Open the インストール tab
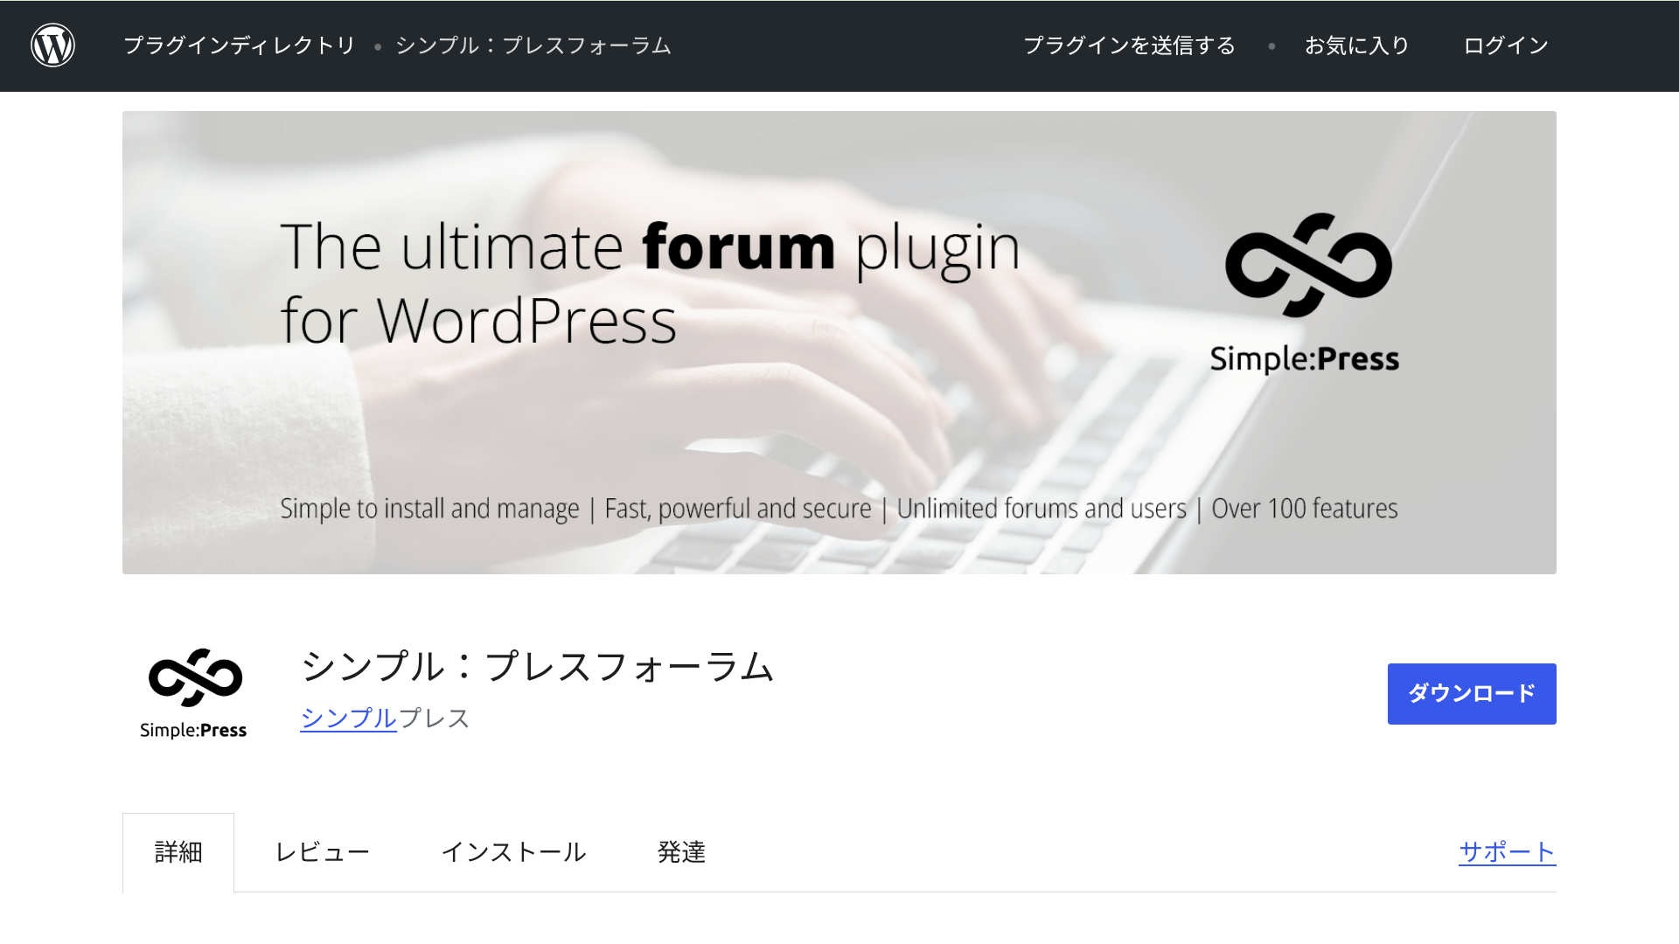The width and height of the screenshot is (1679, 944). tap(516, 851)
